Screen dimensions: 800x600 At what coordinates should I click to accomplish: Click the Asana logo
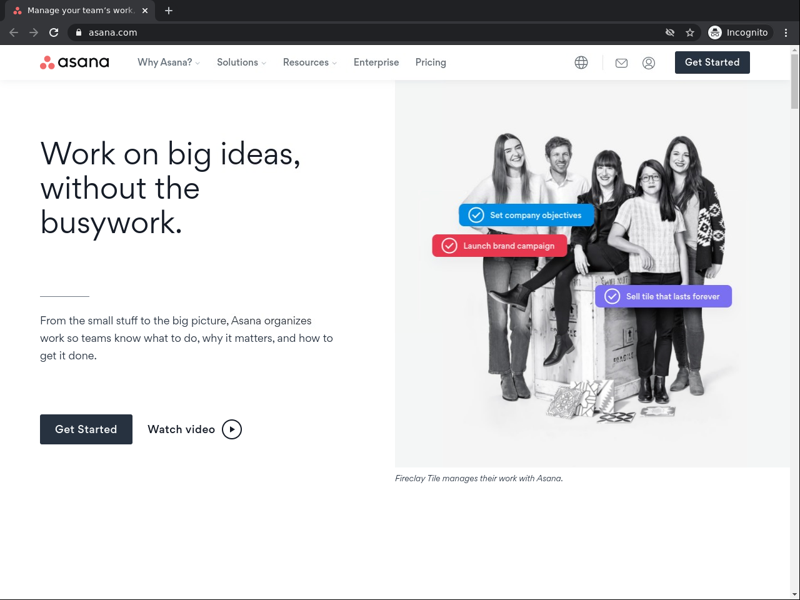pyautogui.click(x=74, y=62)
